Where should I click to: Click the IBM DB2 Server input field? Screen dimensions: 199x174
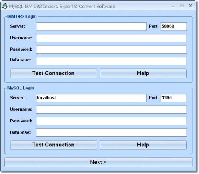pos(91,26)
